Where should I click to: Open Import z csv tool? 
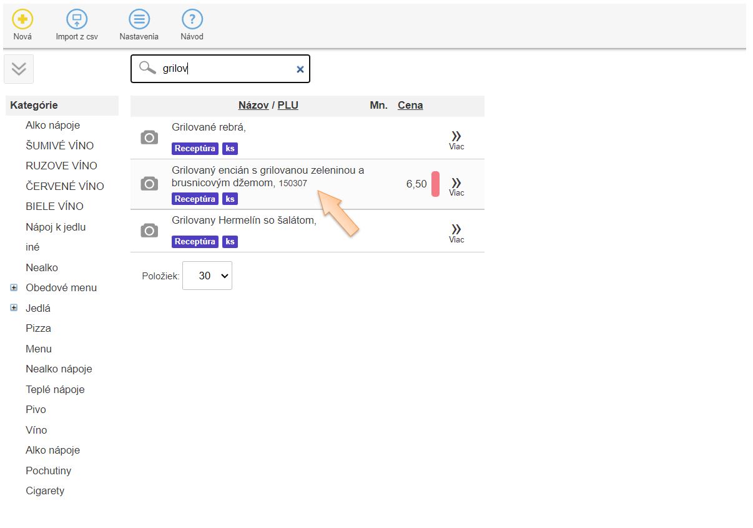click(77, 19)
